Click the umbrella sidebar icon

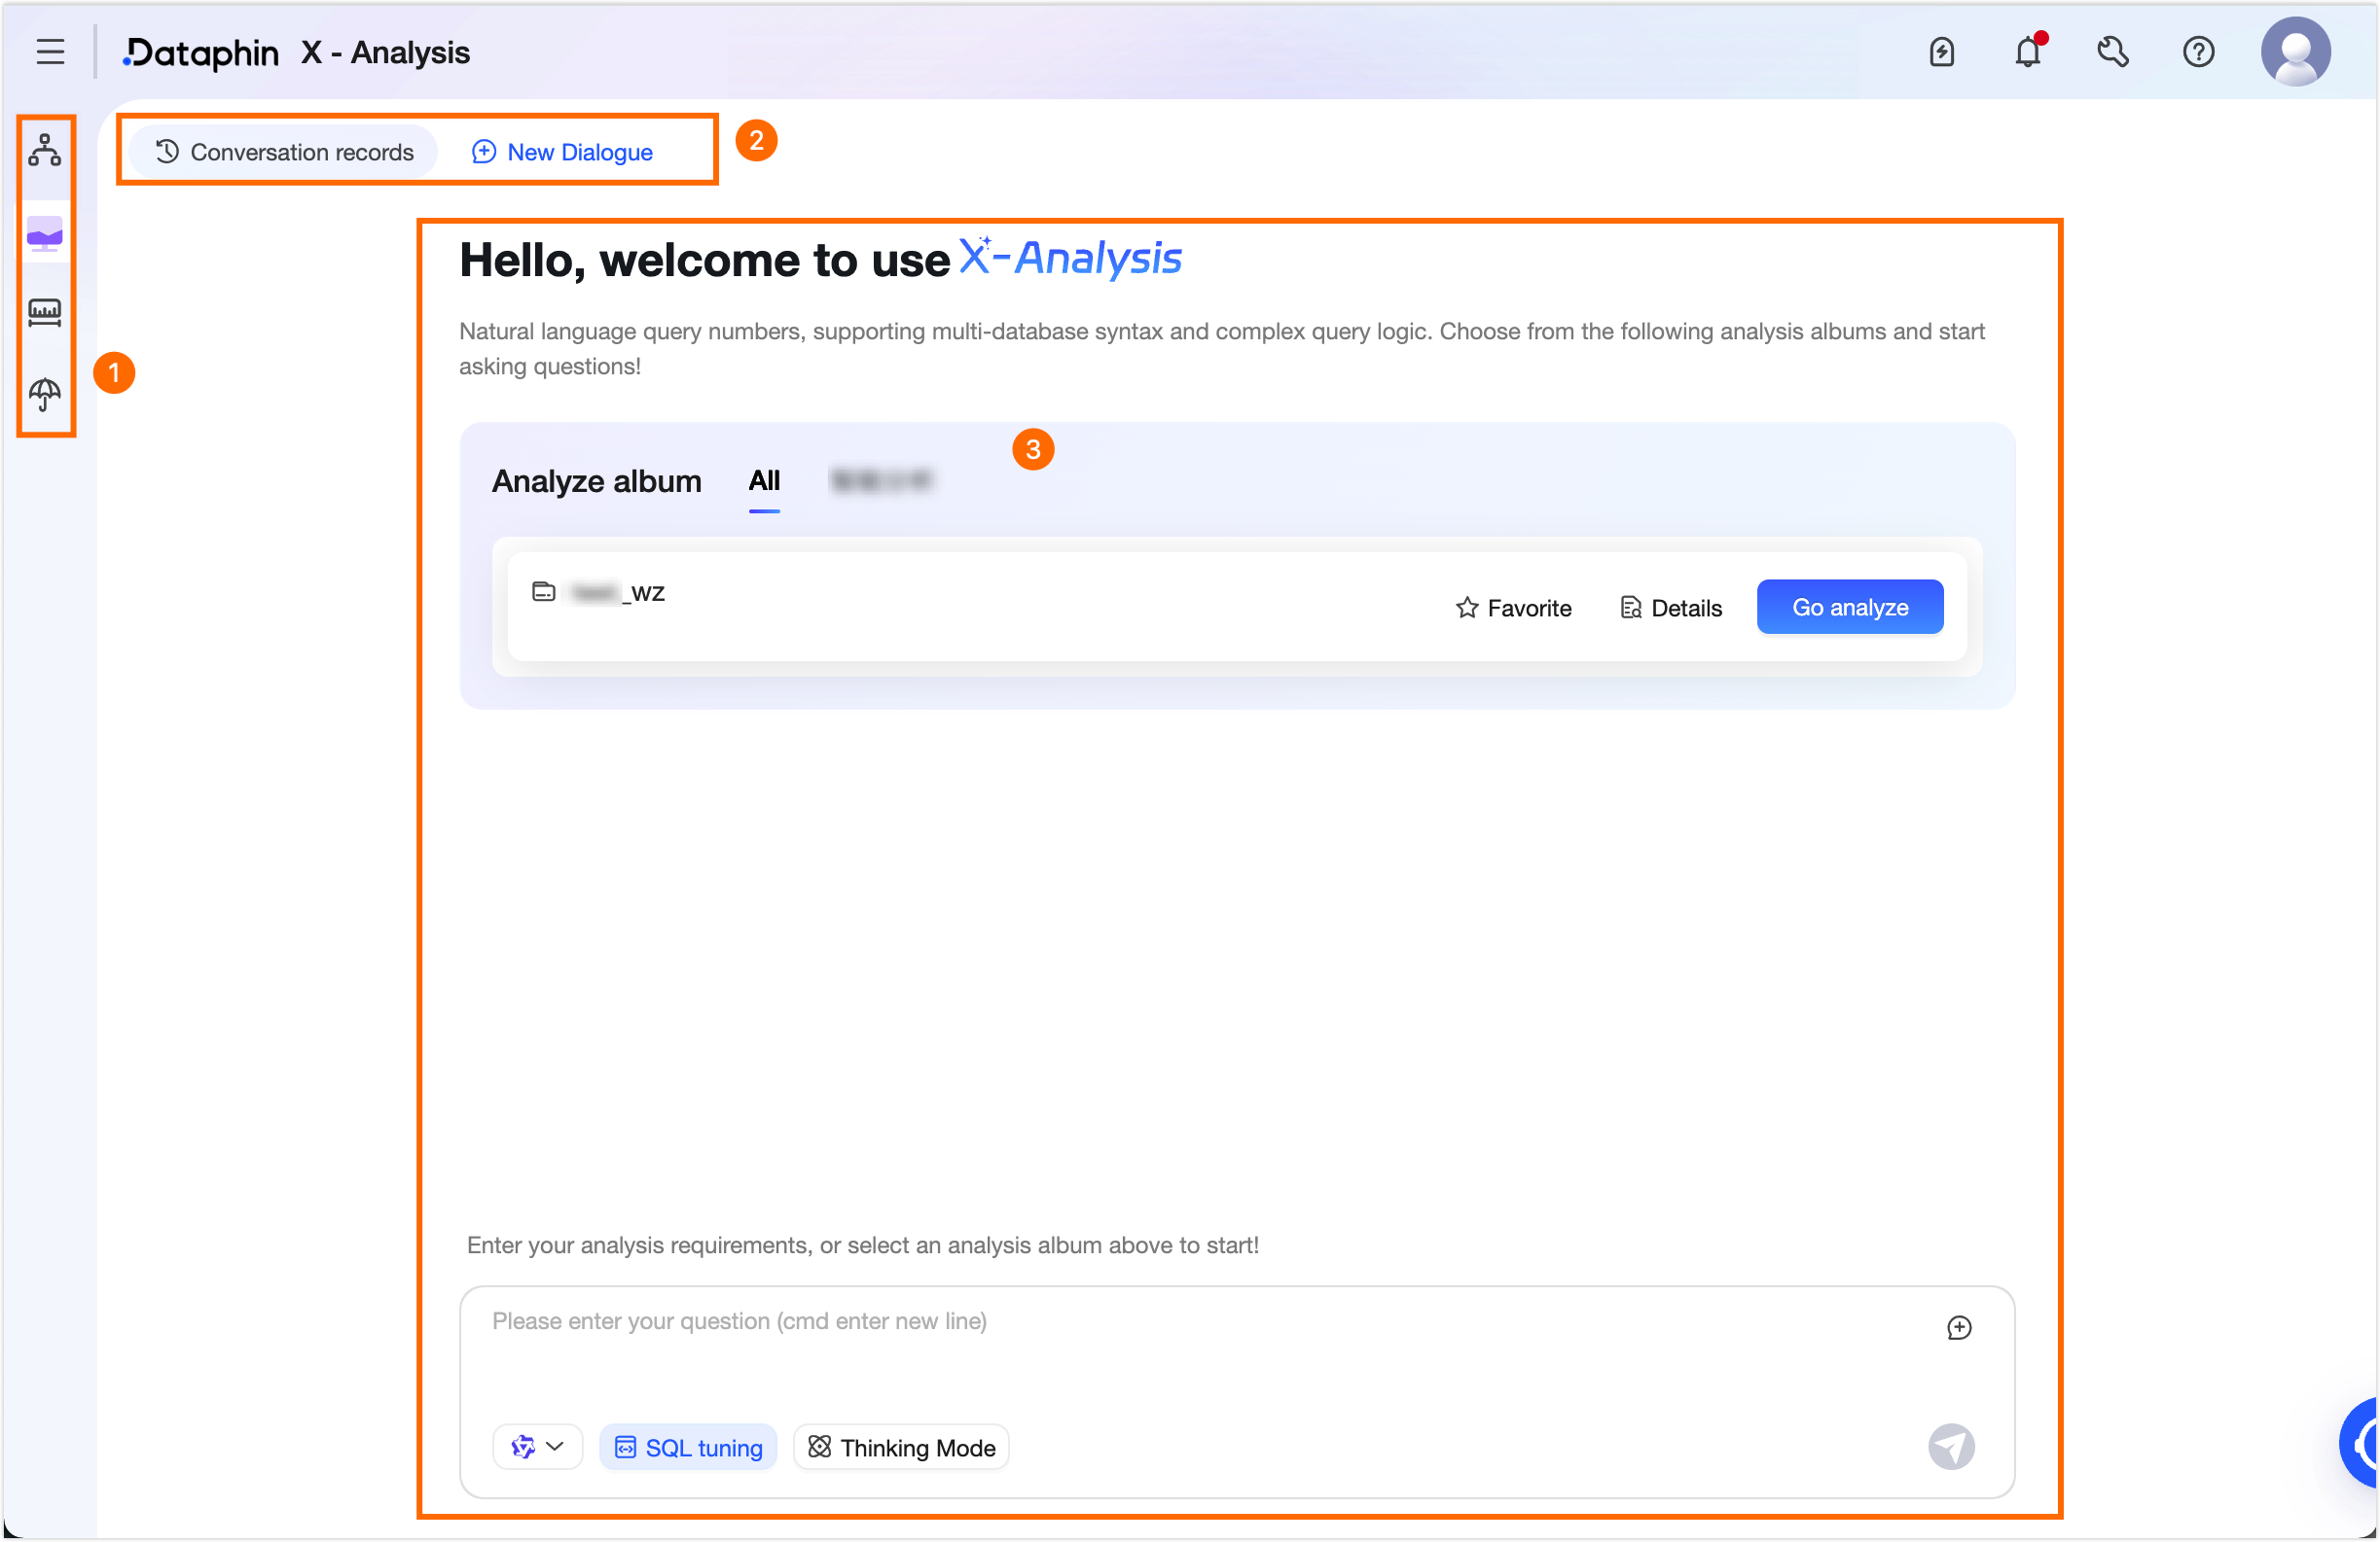coord(45,394)
